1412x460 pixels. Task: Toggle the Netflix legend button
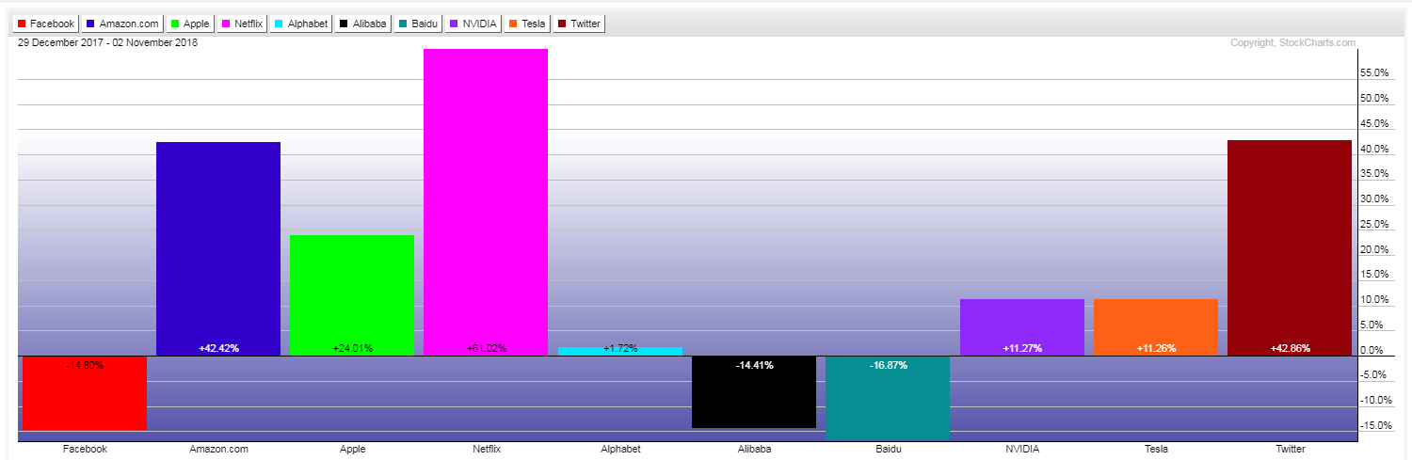[x=242, y=24]
